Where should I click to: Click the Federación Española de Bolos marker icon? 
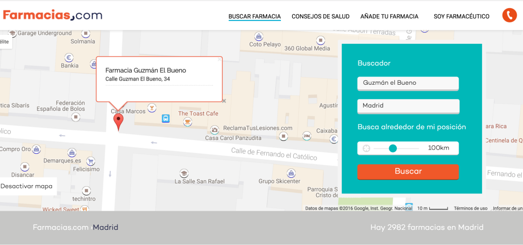pyautogui.click(x=77, y=117)
